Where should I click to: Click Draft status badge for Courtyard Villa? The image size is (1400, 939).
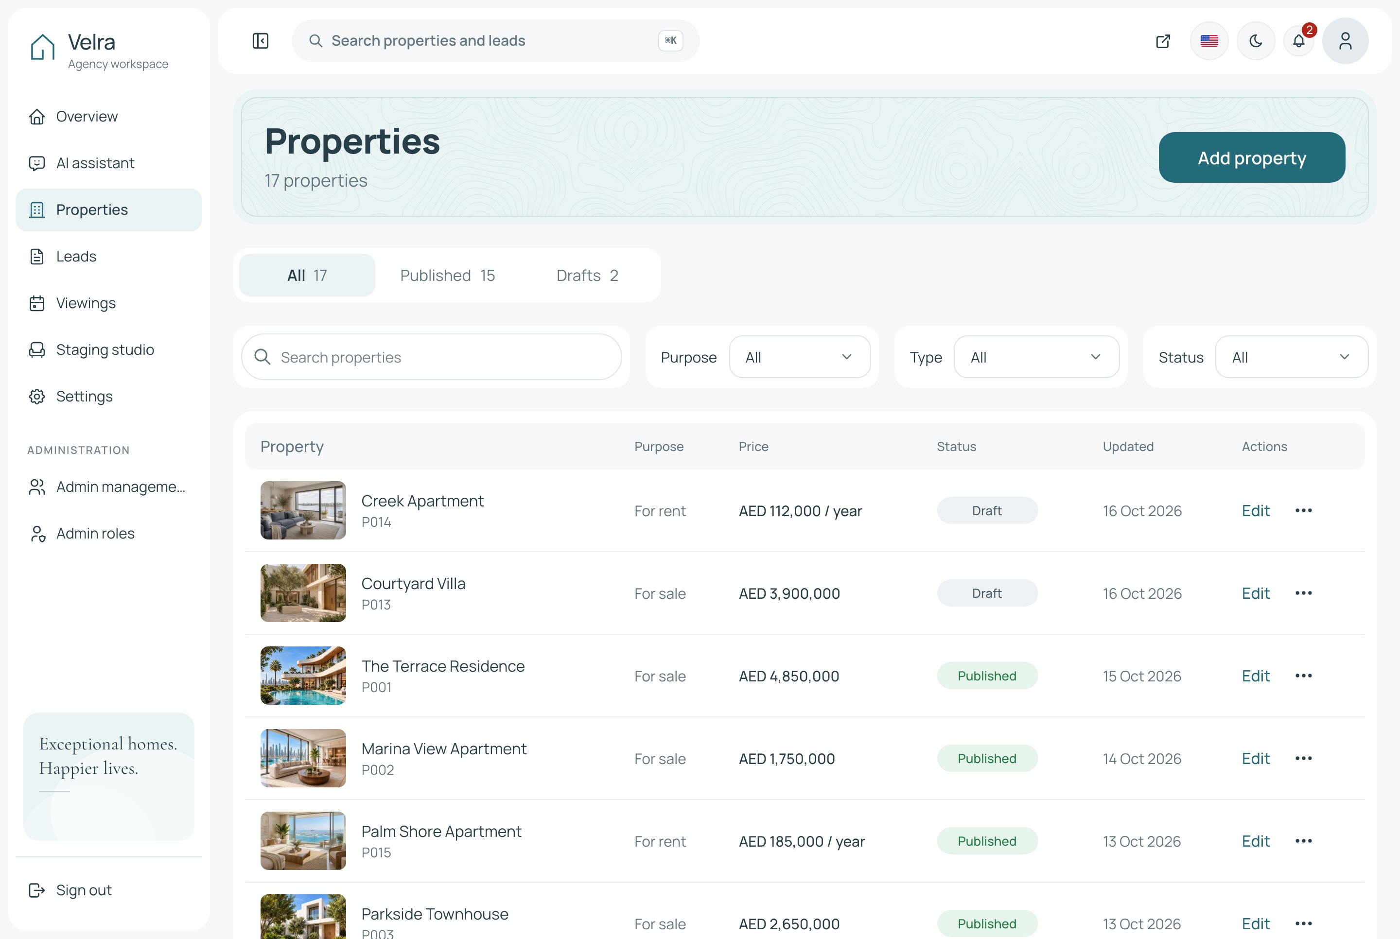[987, 593]
